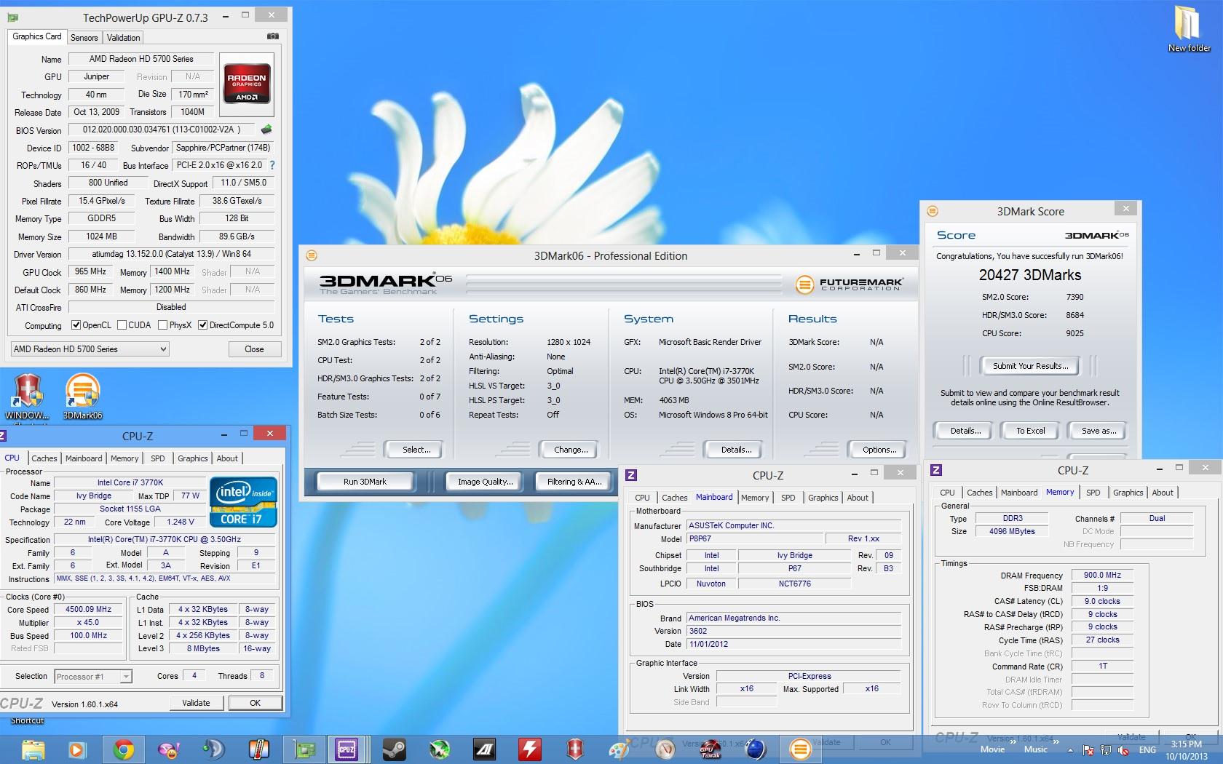Open the media player taskbar icon
The height and width of the screenshot is (764, 1223).
76,749
